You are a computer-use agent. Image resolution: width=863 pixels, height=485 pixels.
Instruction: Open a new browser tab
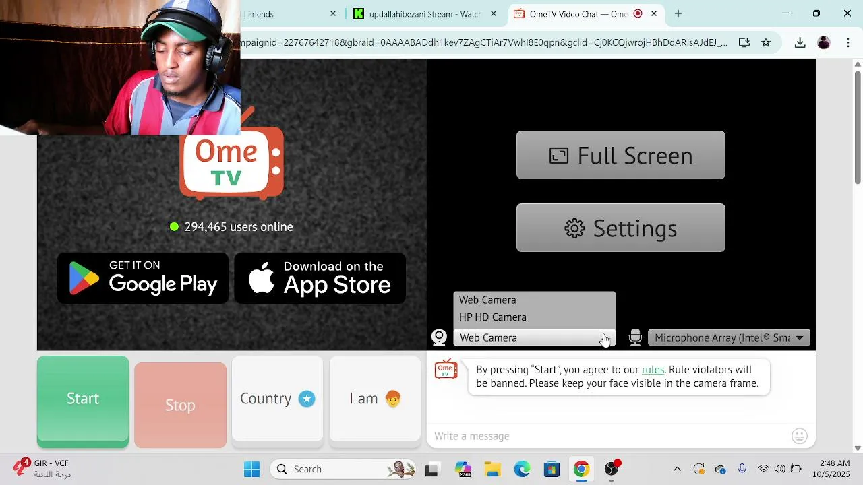678,13
